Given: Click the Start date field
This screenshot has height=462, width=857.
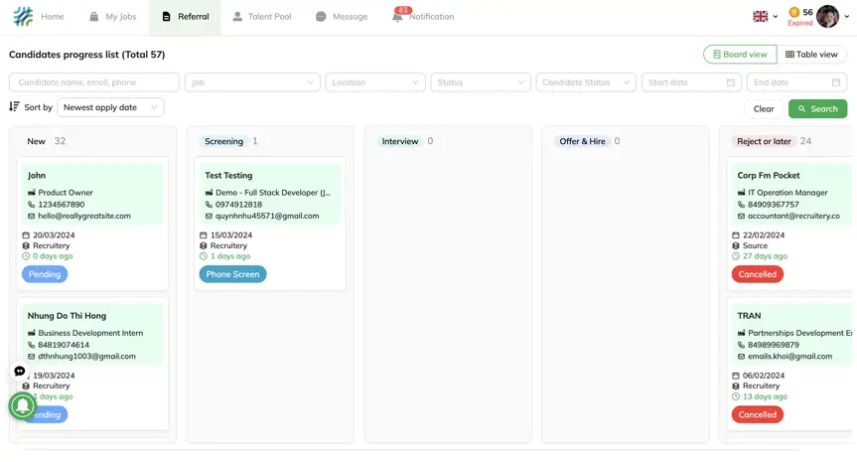Looking at the screenshot, I should [x=691, y=82].
